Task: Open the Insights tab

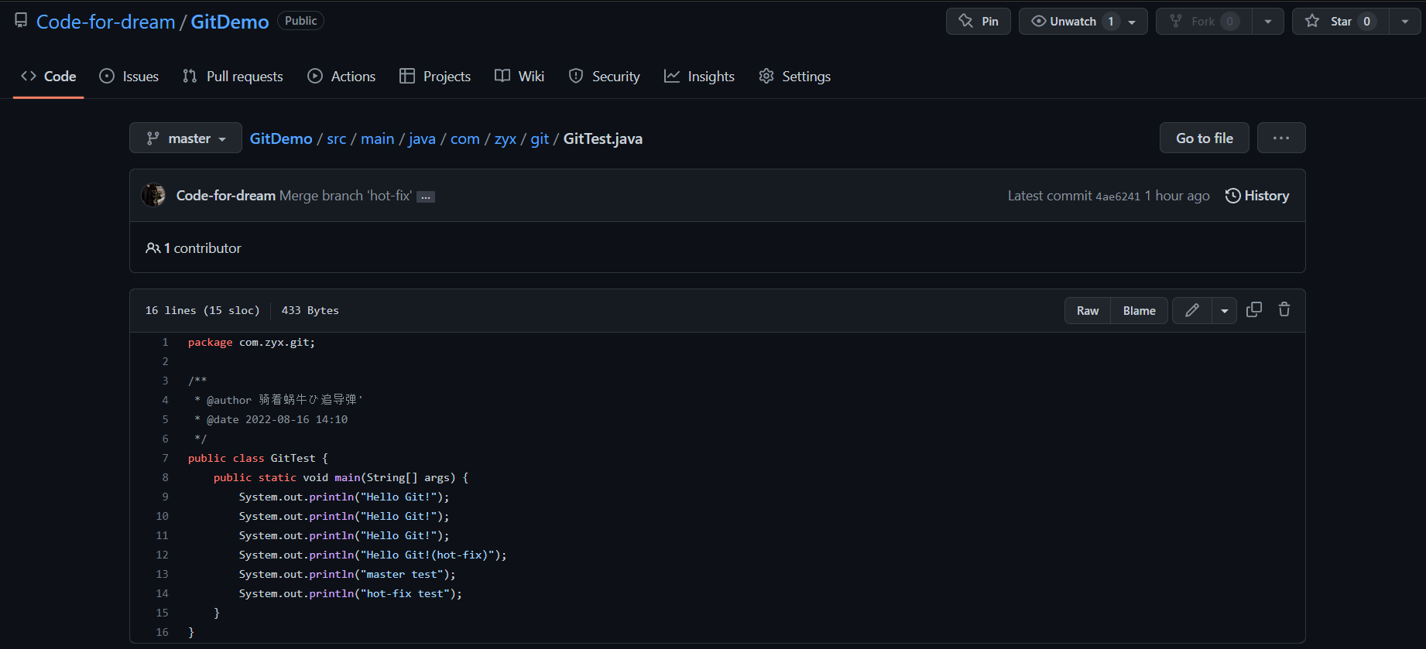Action: click(699, 76)
